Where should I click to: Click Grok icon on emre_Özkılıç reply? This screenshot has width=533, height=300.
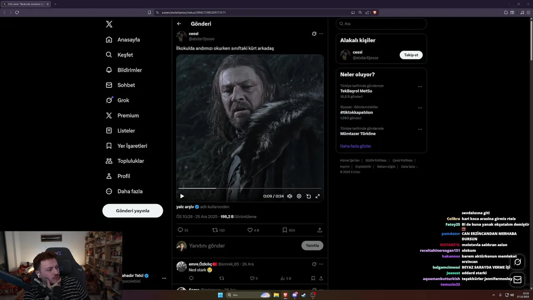(314, 264)
